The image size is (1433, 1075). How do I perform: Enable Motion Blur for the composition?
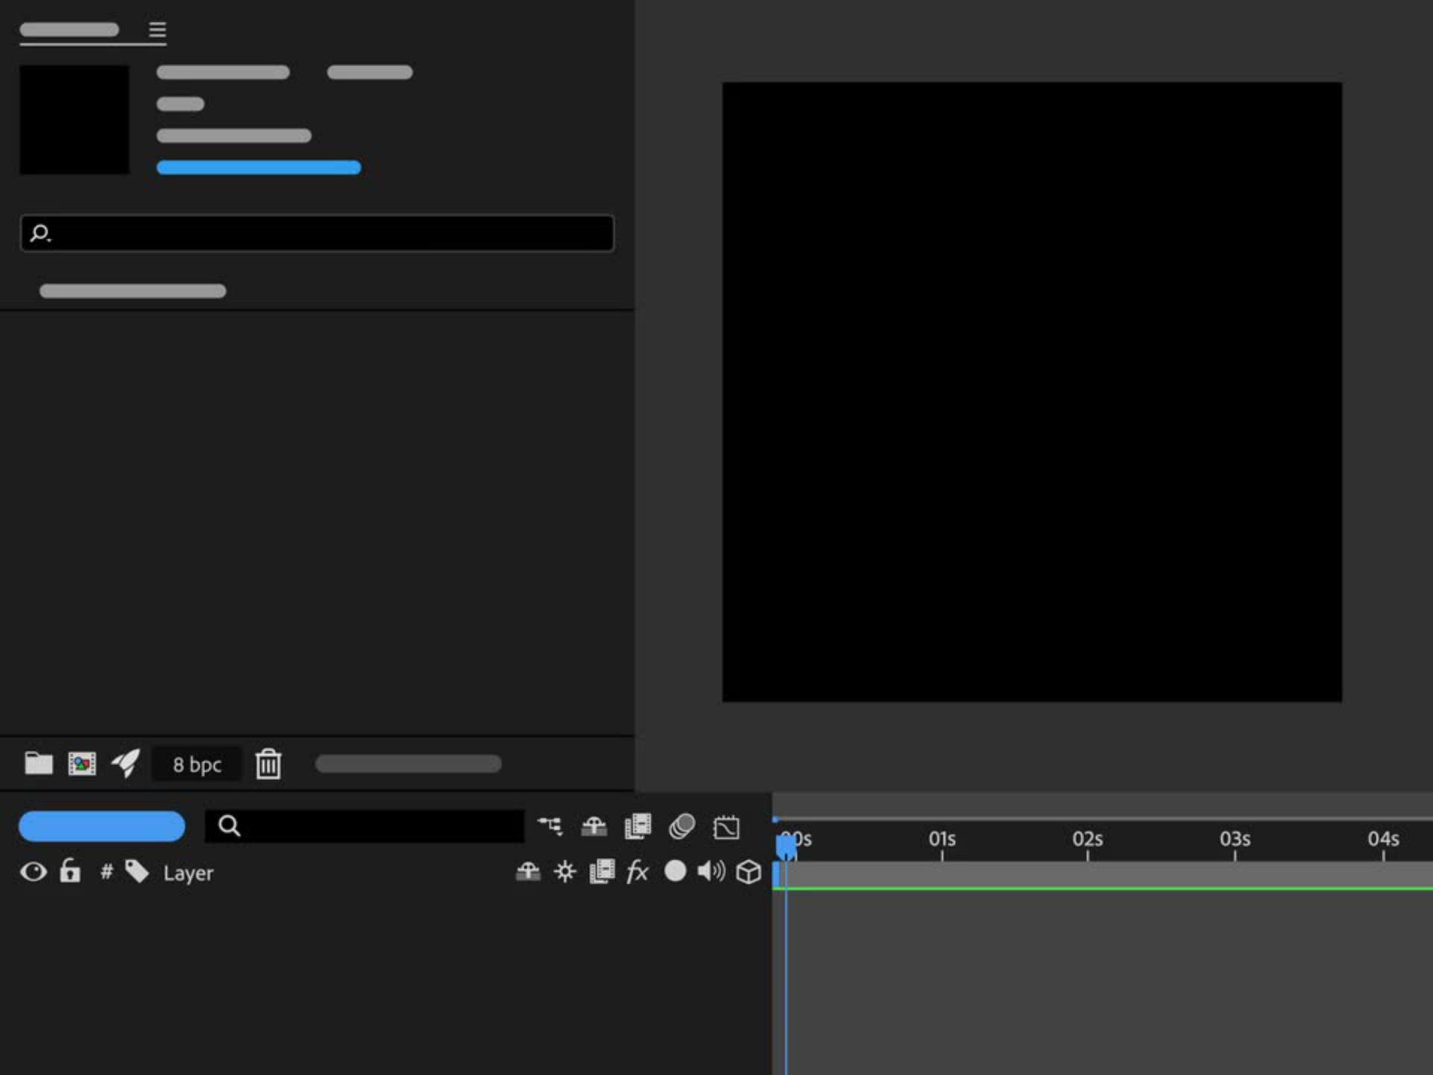(681, 826)
